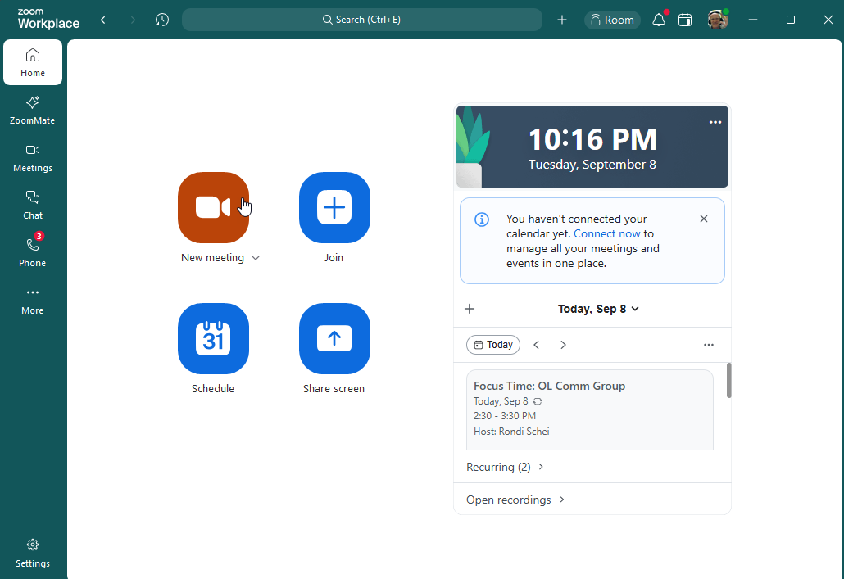Click the blue Join meeting icon

pos(334,207)
